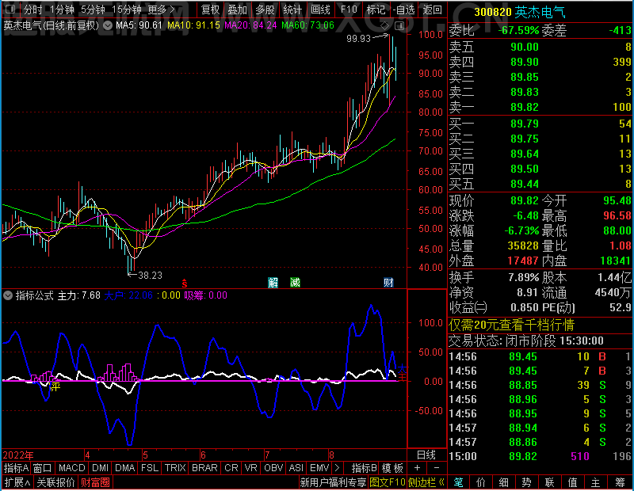This screenshot has height=491, width=634.
Task: Click the 减 event marker
Action: [295, 283]
